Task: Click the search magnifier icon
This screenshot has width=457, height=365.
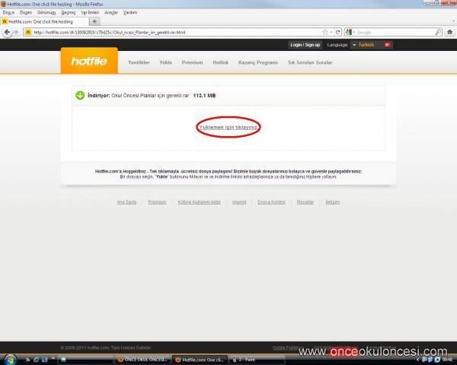Action: coord(438,32)
